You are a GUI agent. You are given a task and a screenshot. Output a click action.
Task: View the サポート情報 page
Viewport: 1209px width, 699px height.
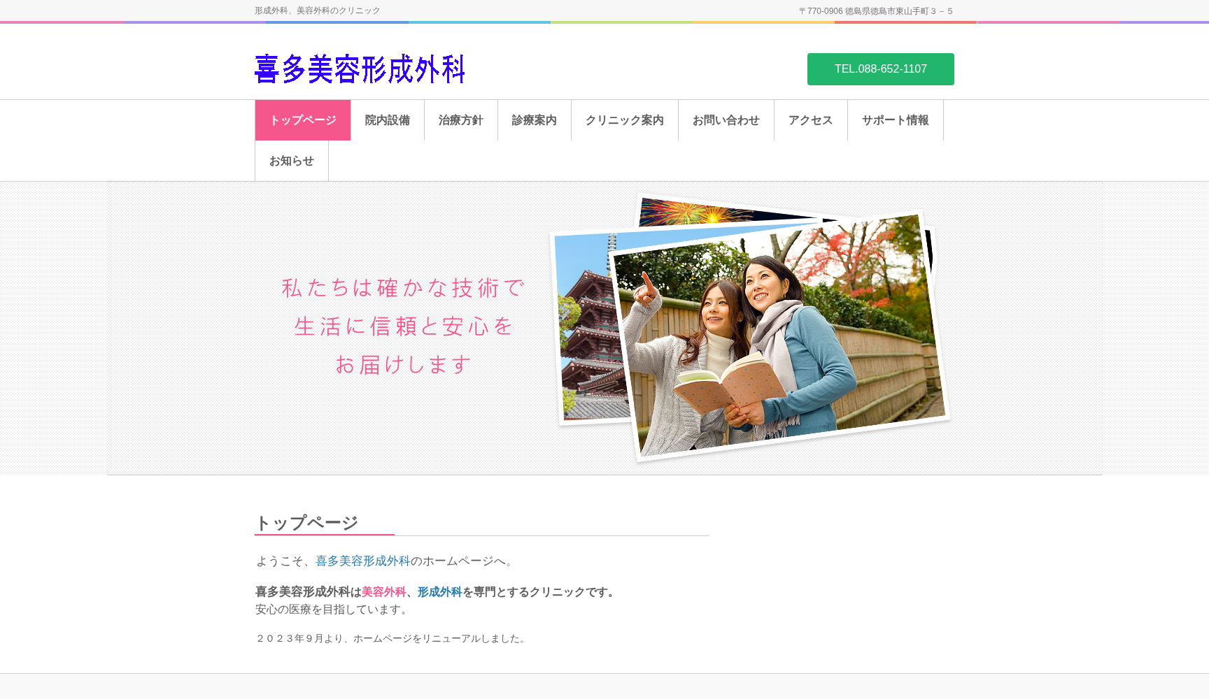(895, 120)
